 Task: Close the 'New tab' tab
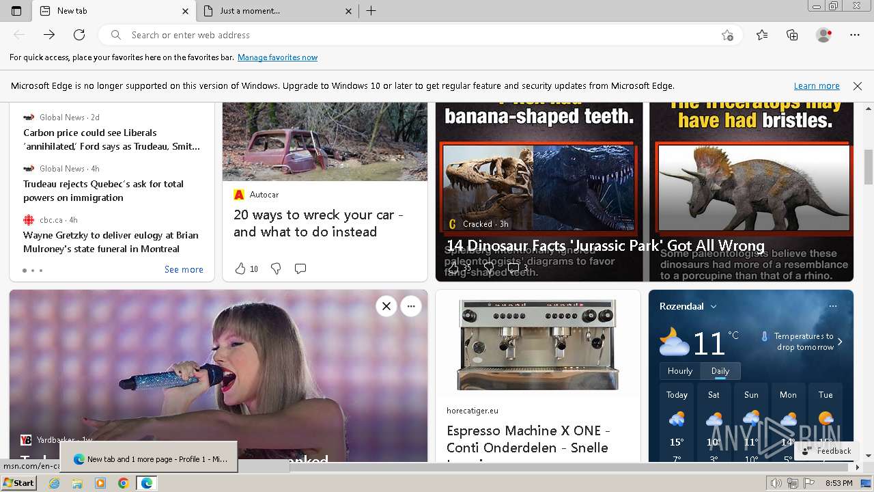pos(185,11)
